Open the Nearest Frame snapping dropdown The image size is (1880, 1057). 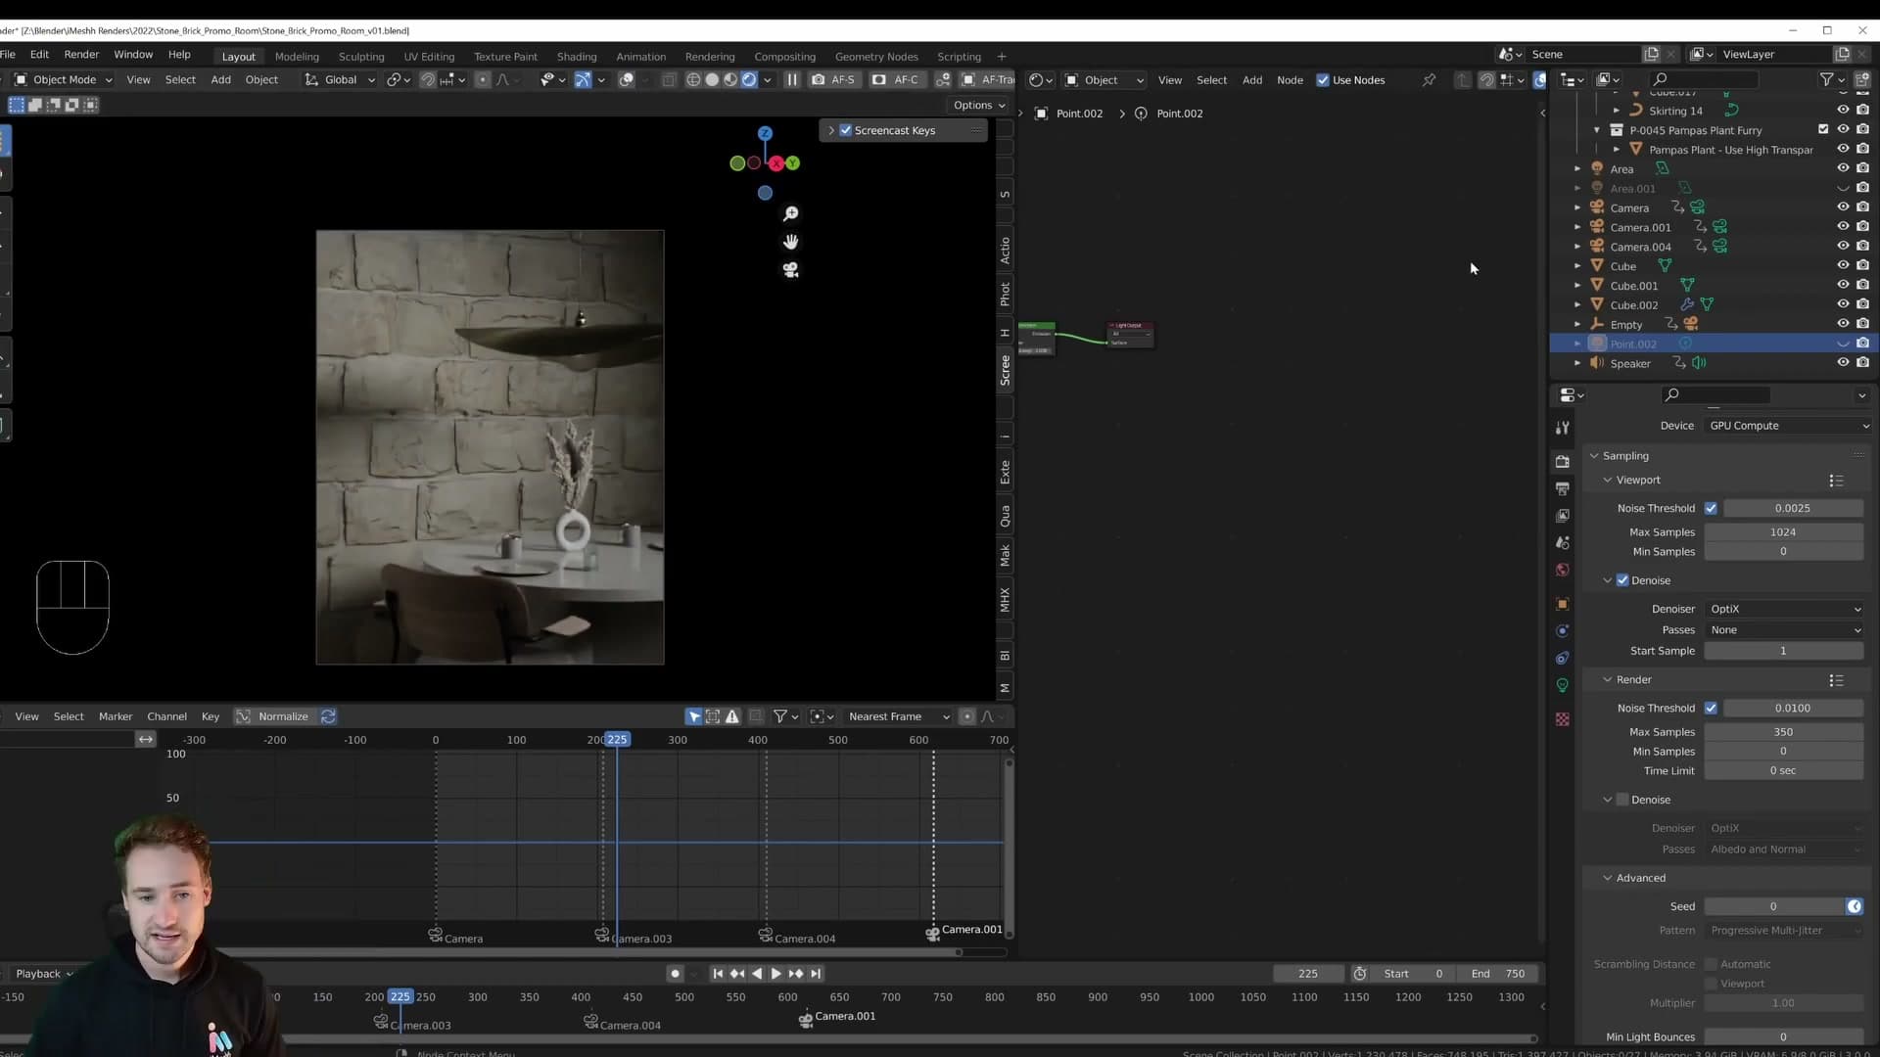pos(898,717)
